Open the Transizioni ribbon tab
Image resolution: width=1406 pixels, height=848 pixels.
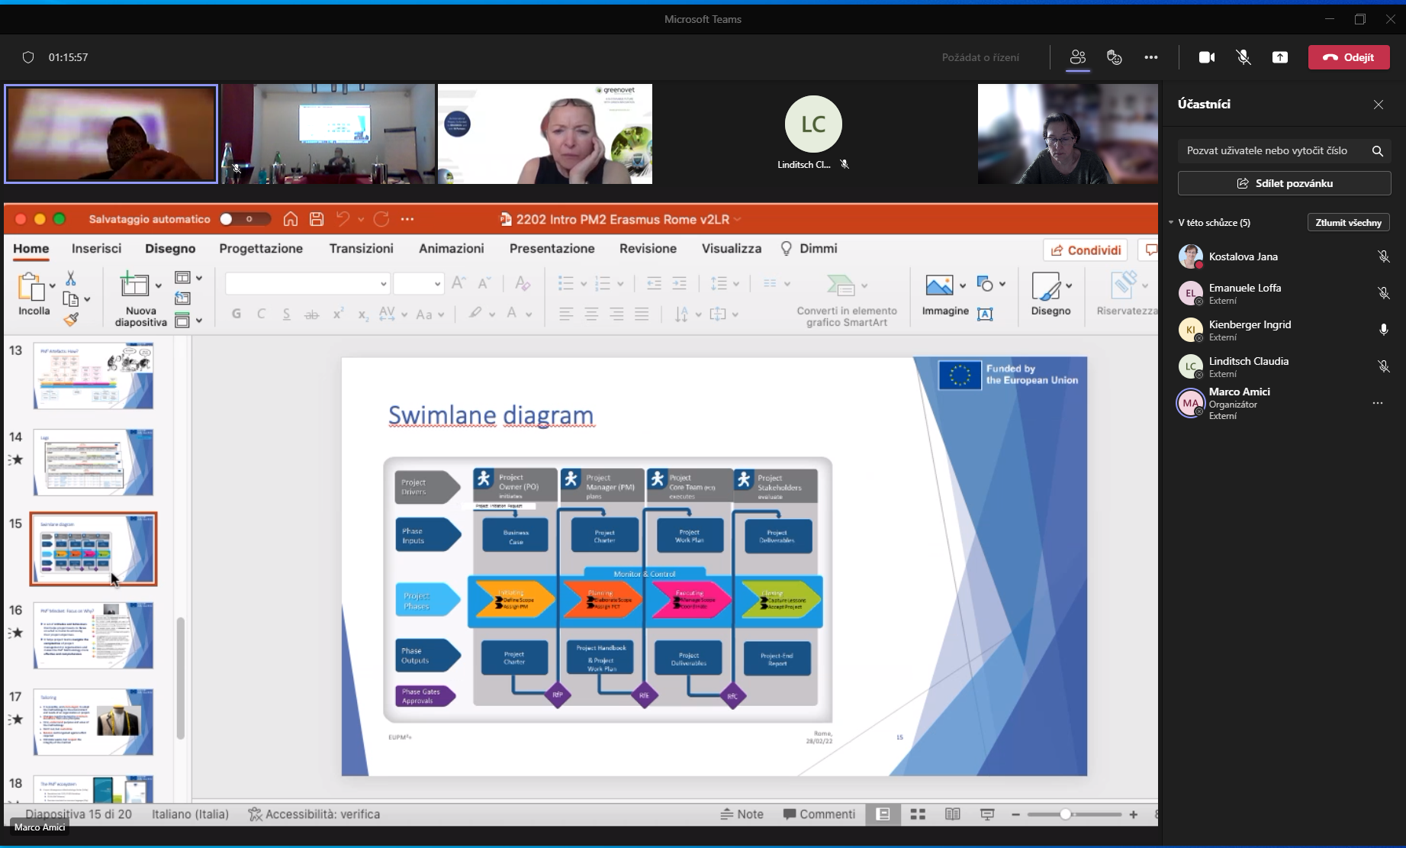[361, 248]
